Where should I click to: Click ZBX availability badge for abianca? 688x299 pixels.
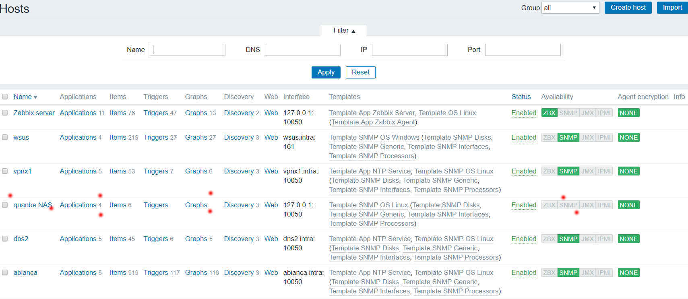tap(549, 272)
